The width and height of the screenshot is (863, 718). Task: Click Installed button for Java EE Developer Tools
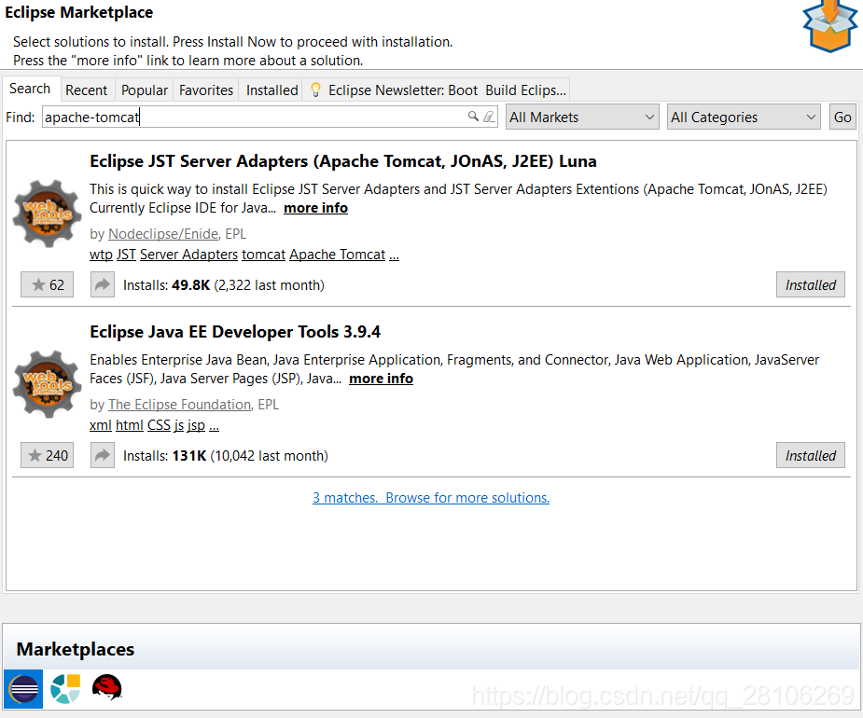click(810, 456)
